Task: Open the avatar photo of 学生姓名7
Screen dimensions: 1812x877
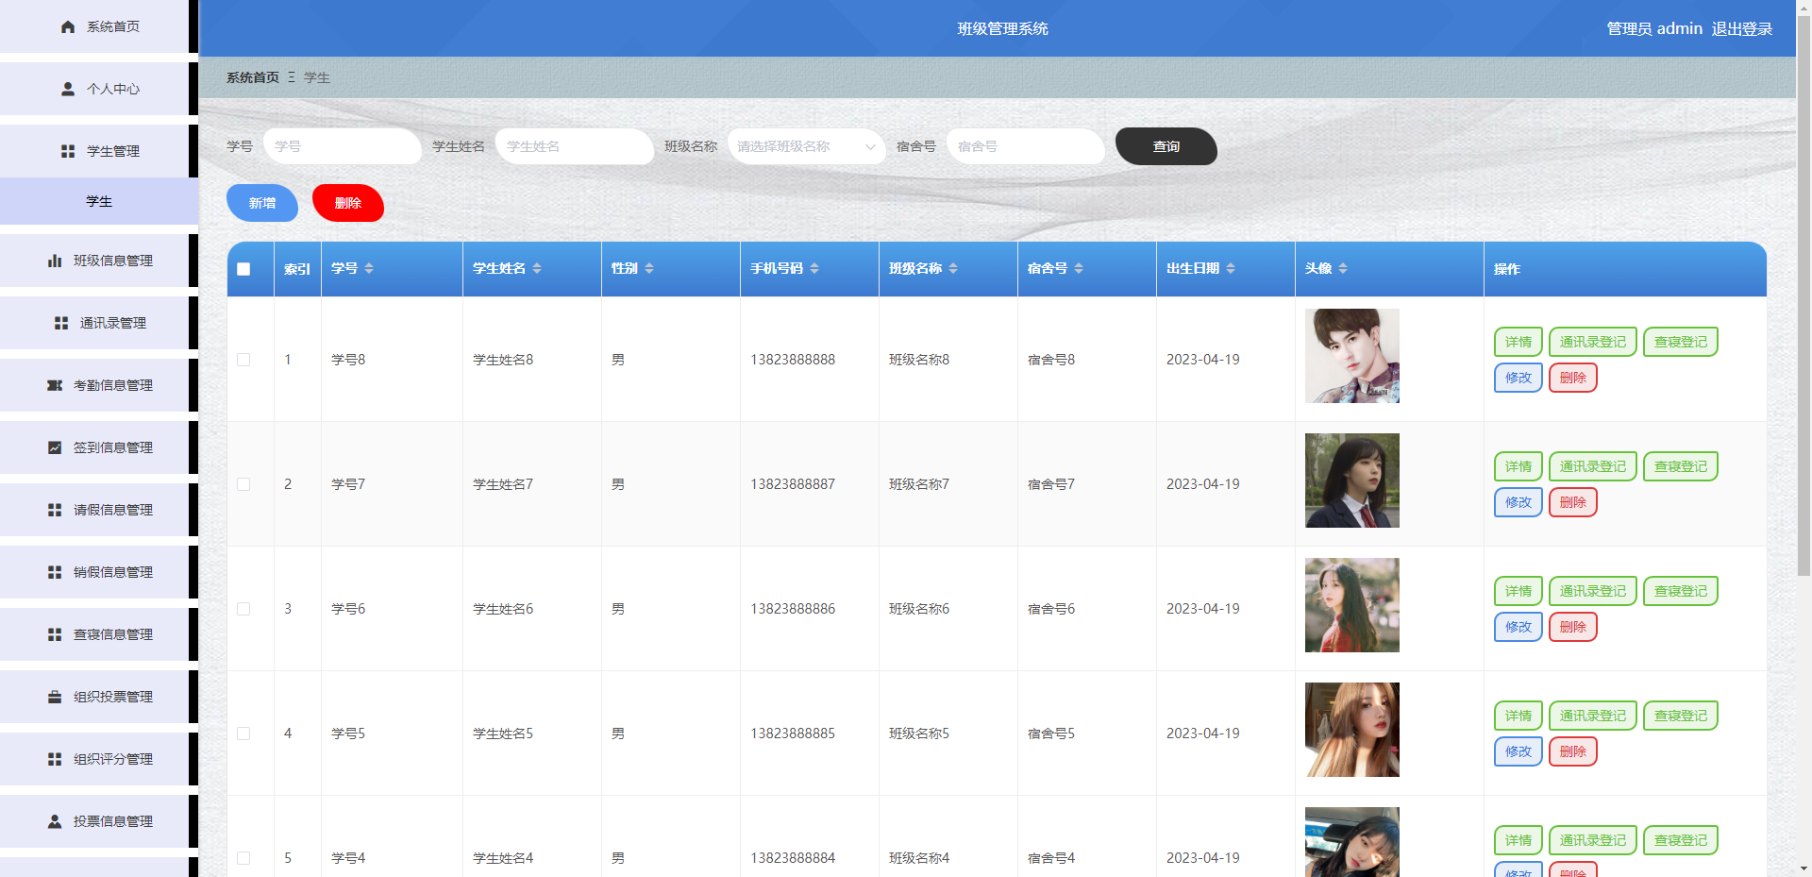Action: tap(1351, 480)
